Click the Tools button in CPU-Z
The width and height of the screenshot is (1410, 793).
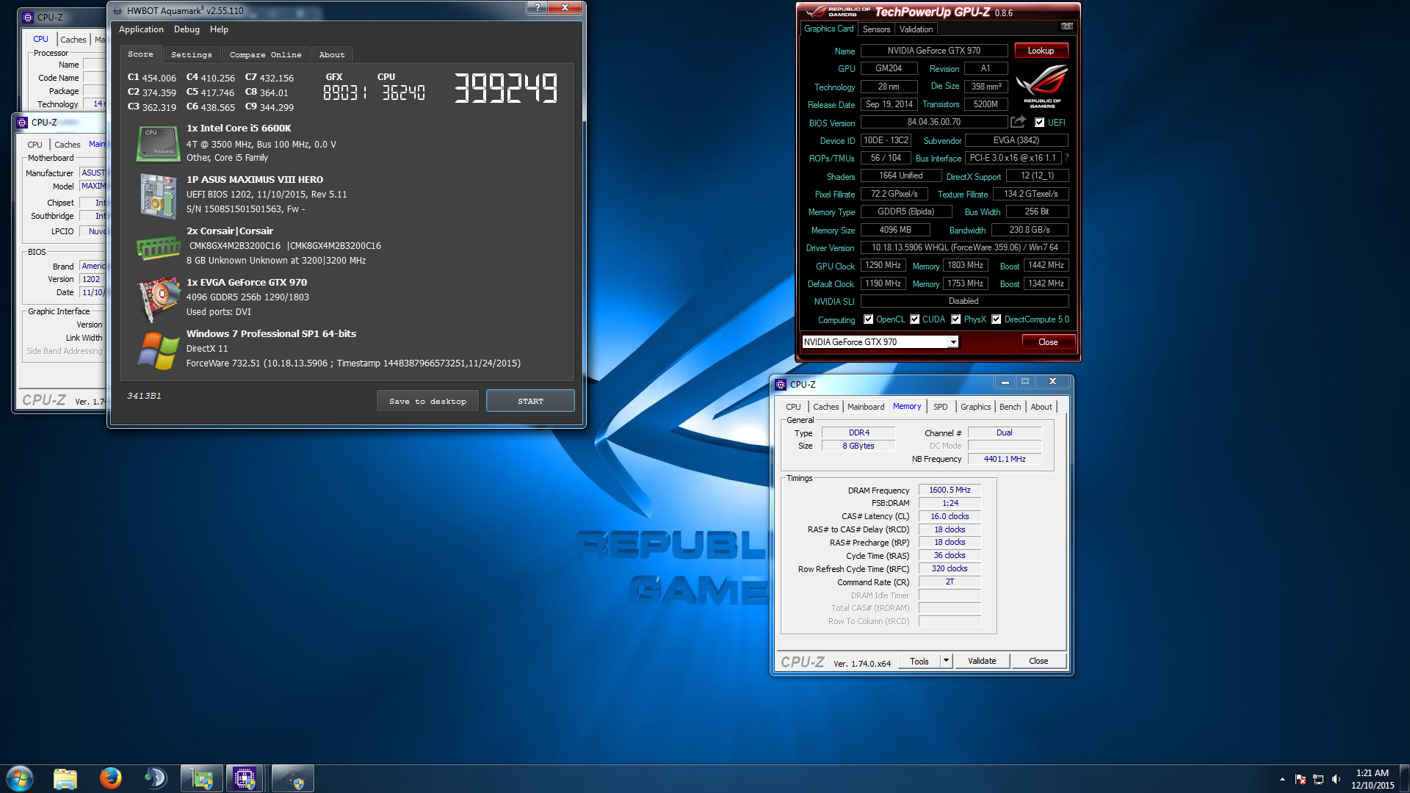coord(919,661)
